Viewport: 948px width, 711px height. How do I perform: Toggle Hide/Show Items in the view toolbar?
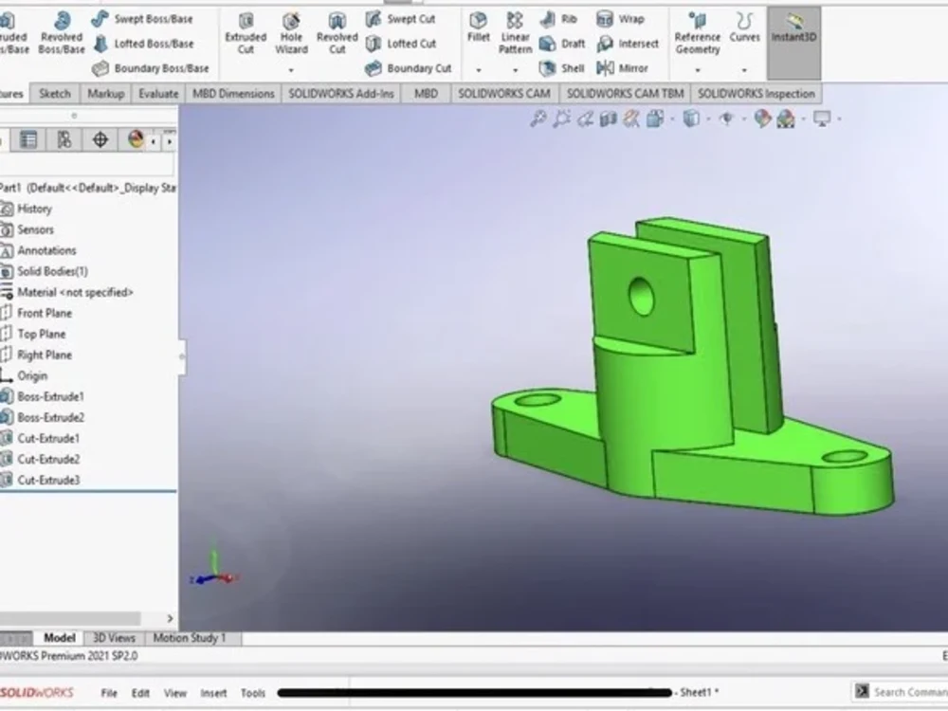pyautogui.click(x=726, y=119)
